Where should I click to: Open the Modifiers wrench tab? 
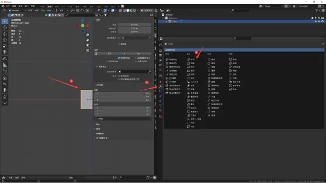161,87
